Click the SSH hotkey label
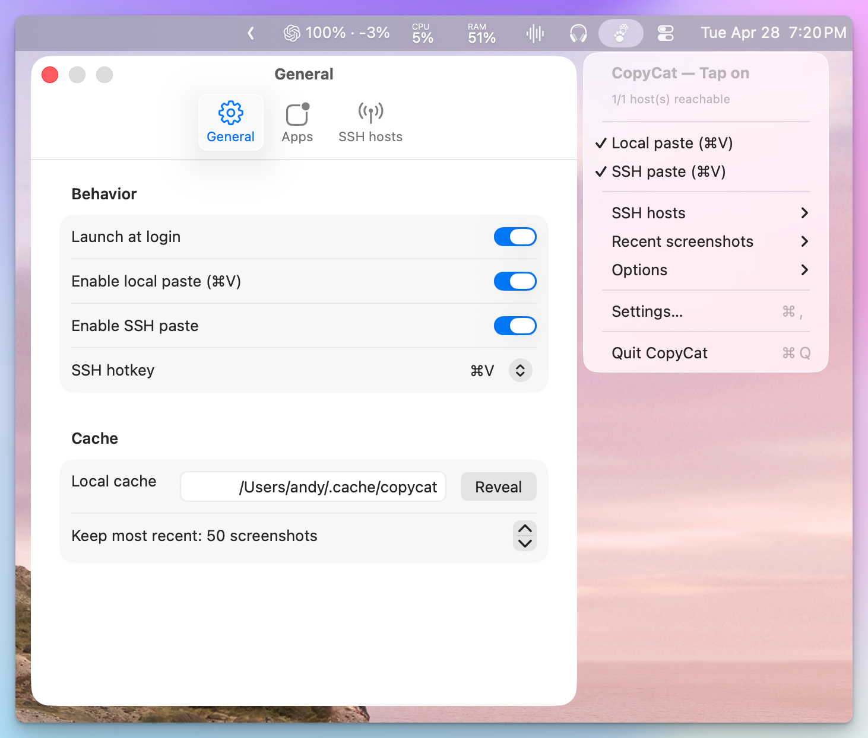This screenshot has height=738, width=868. point(113,370)
